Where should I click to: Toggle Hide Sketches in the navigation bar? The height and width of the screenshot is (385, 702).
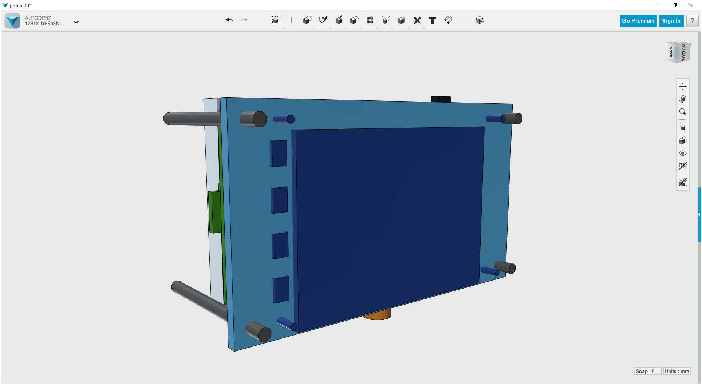pos(683,166)
